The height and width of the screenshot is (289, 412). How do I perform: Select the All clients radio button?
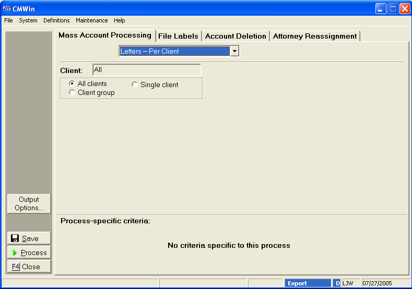coord(72,83)
